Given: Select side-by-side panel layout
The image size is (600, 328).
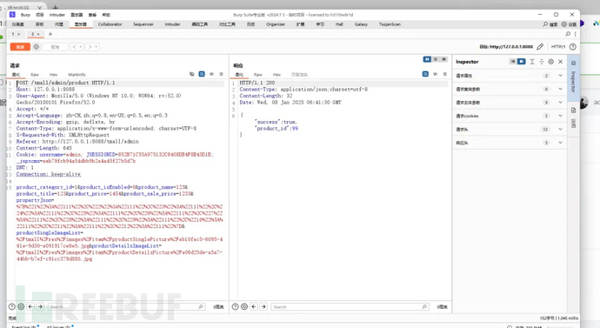Looking at the screenshot, I should point(427,59).
